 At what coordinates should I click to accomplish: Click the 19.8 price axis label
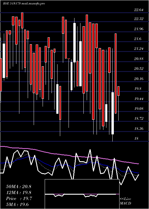pos(138,89)
